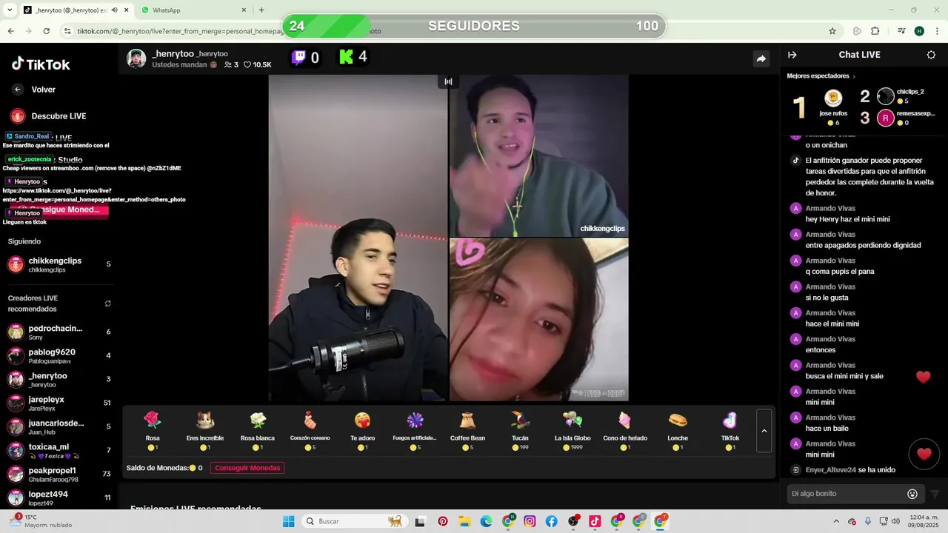
Task: Open Windows Start menu
Action: (288, 521)
